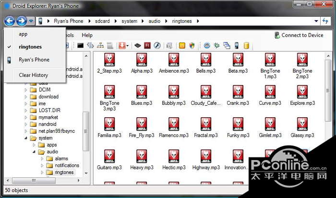The width and height of the screenshot is (336, 198).
Task: Go forward with the blue right arrow
Action: tap(22, 21)
